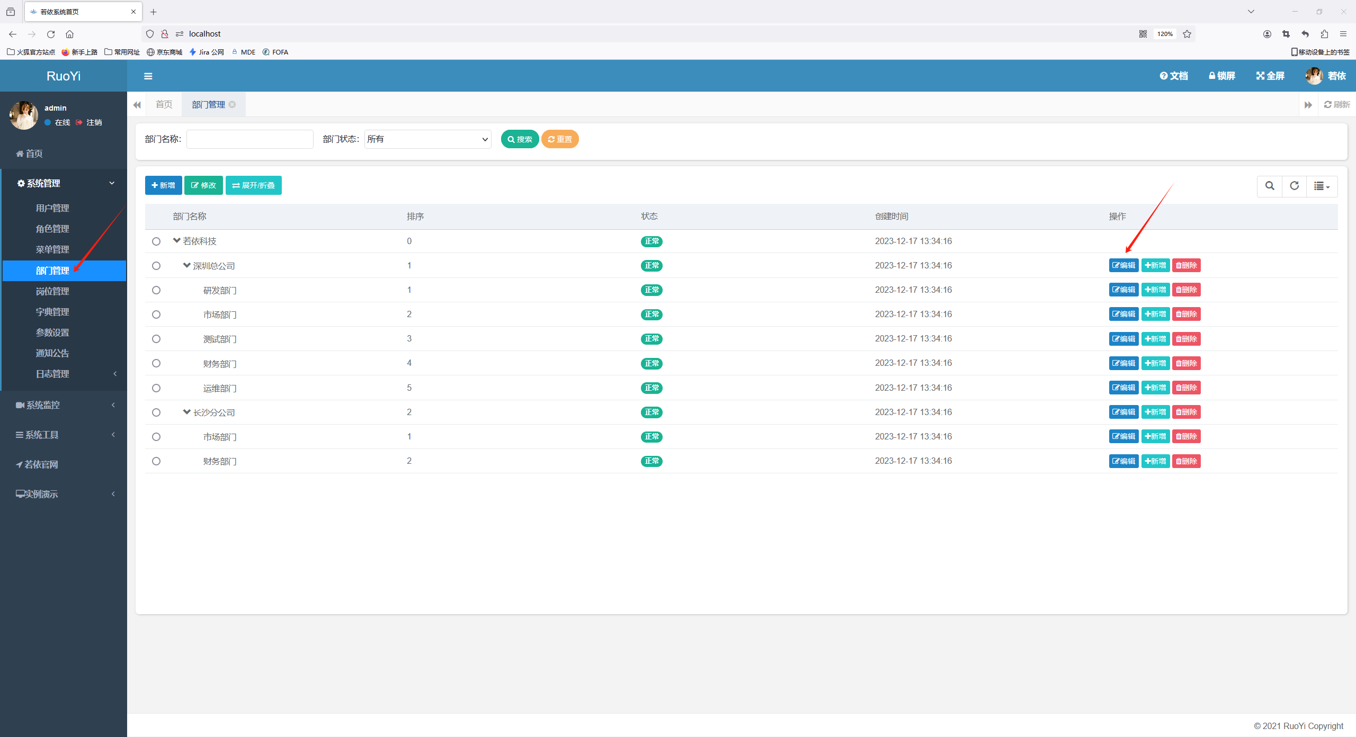The image size is (1356, 737).
Task: Click the green 搜索 button
Action: coord(520,139)
